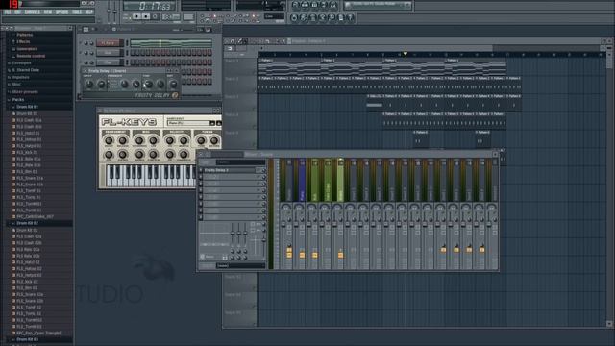Viewport: 615px width, 346px height.
Task: Select FLS_Snare 01a sample in browser
Action: click(30, 178)
